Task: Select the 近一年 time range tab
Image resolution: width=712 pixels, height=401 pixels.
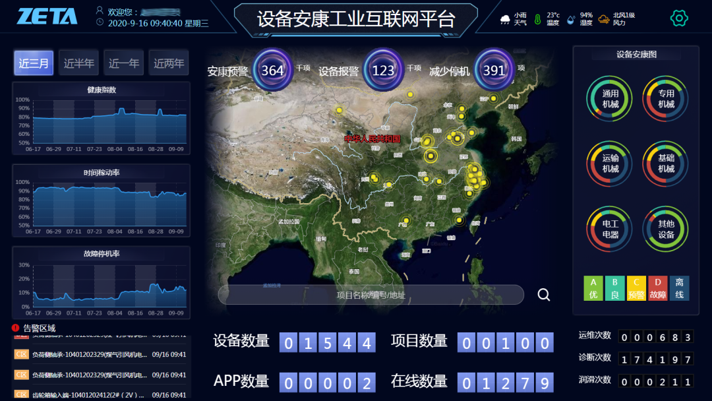Action: 124,63
